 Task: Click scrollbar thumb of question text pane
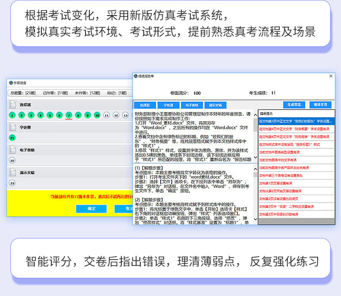tap(255, 125)
